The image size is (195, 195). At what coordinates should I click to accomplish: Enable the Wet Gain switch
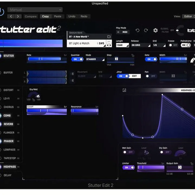point(128,152)
